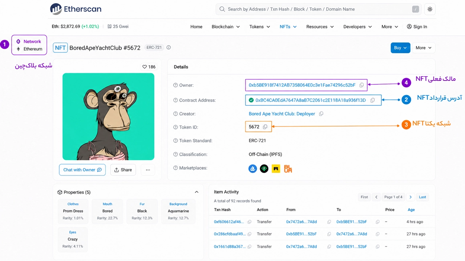
Task: Click the Age column header
Action: [x=411, y=210]
